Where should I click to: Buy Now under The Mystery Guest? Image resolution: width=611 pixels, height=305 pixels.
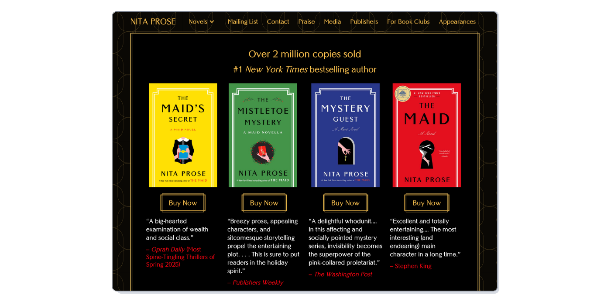[345, 203]
